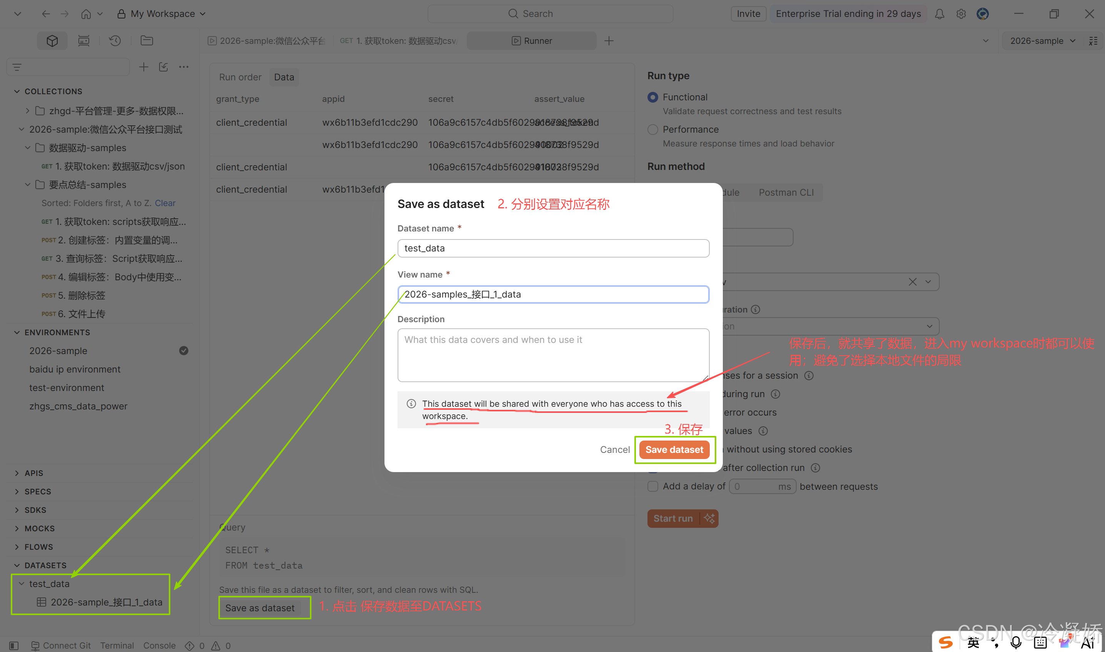Open the 2026-sample:微信公众平台 tab
The image size is (1105, 652).
(x=267, y=41)
